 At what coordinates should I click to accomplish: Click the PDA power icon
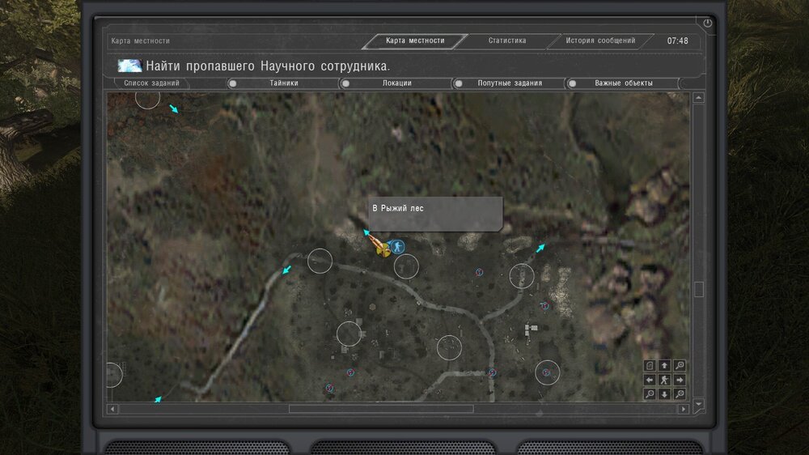point(707,23)
